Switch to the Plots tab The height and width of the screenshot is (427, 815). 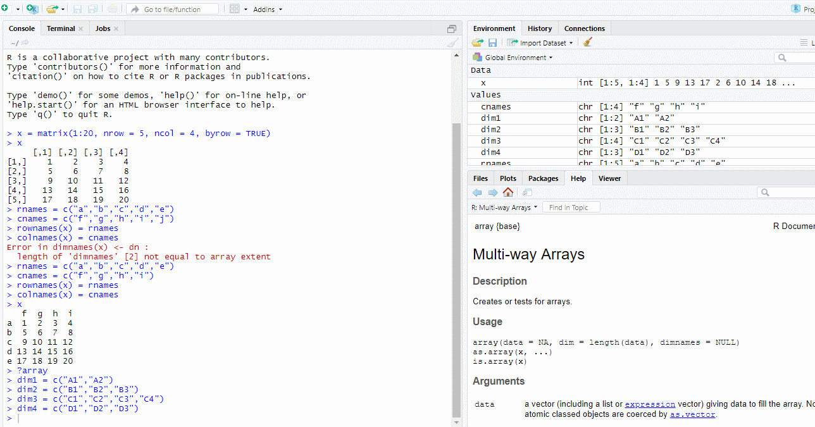(x=508, y=178)
